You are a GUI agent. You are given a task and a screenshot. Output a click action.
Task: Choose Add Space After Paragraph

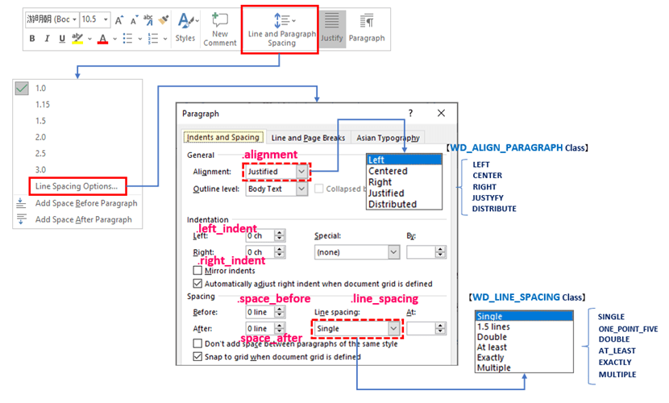pos(84,219)
